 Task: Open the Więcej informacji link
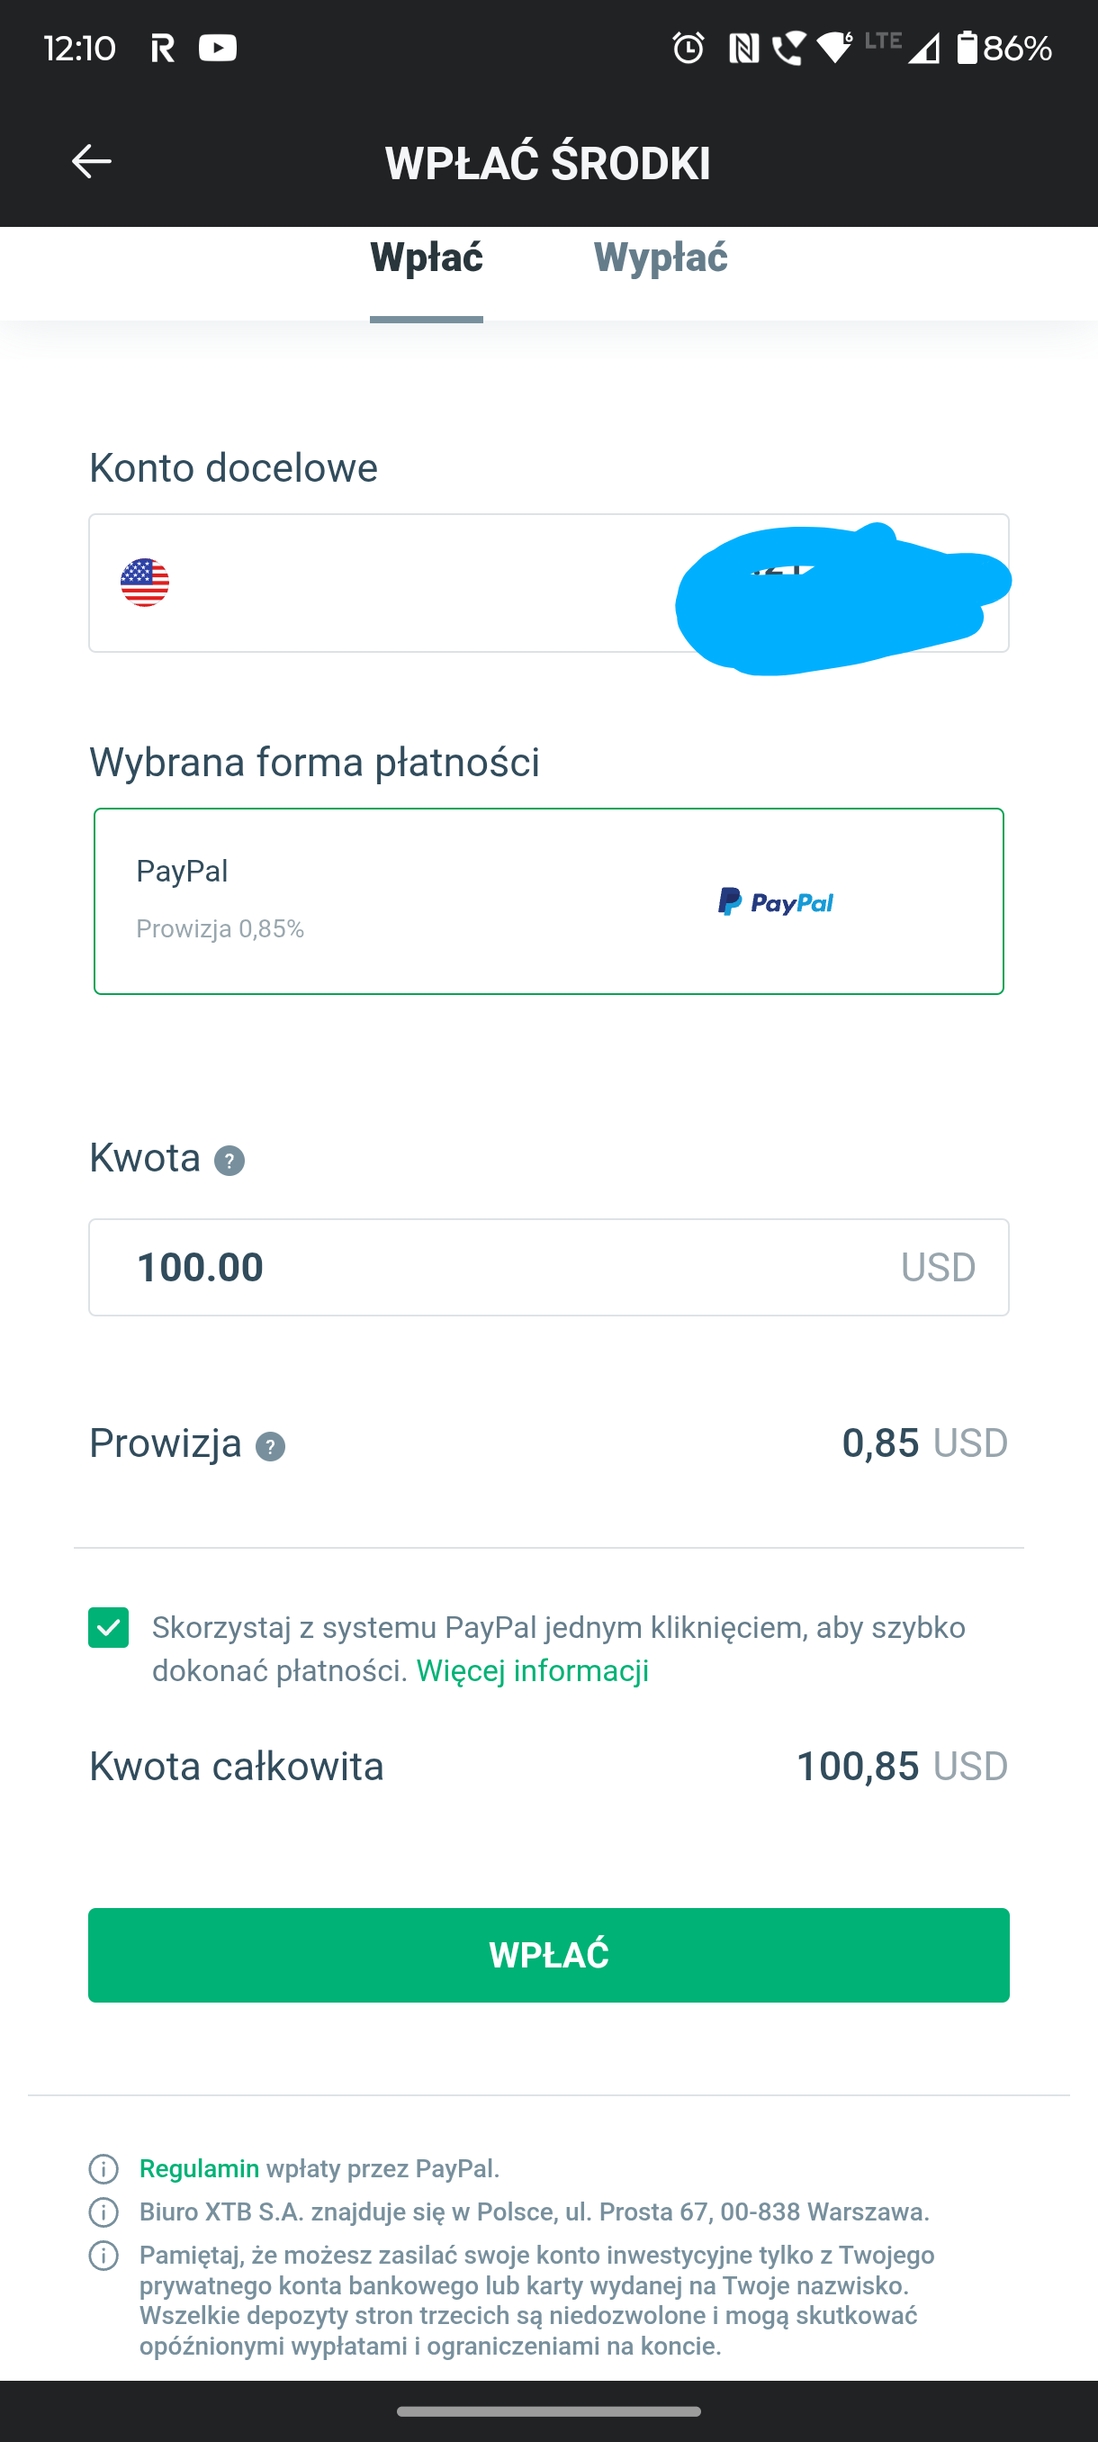pyautogui.click(x=533, y=1671)
